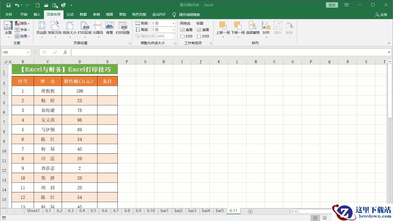Open the theme Fonts (字体) dropdown
The width and height of the screenshot is (393, 221).
[x=22, y=30]
